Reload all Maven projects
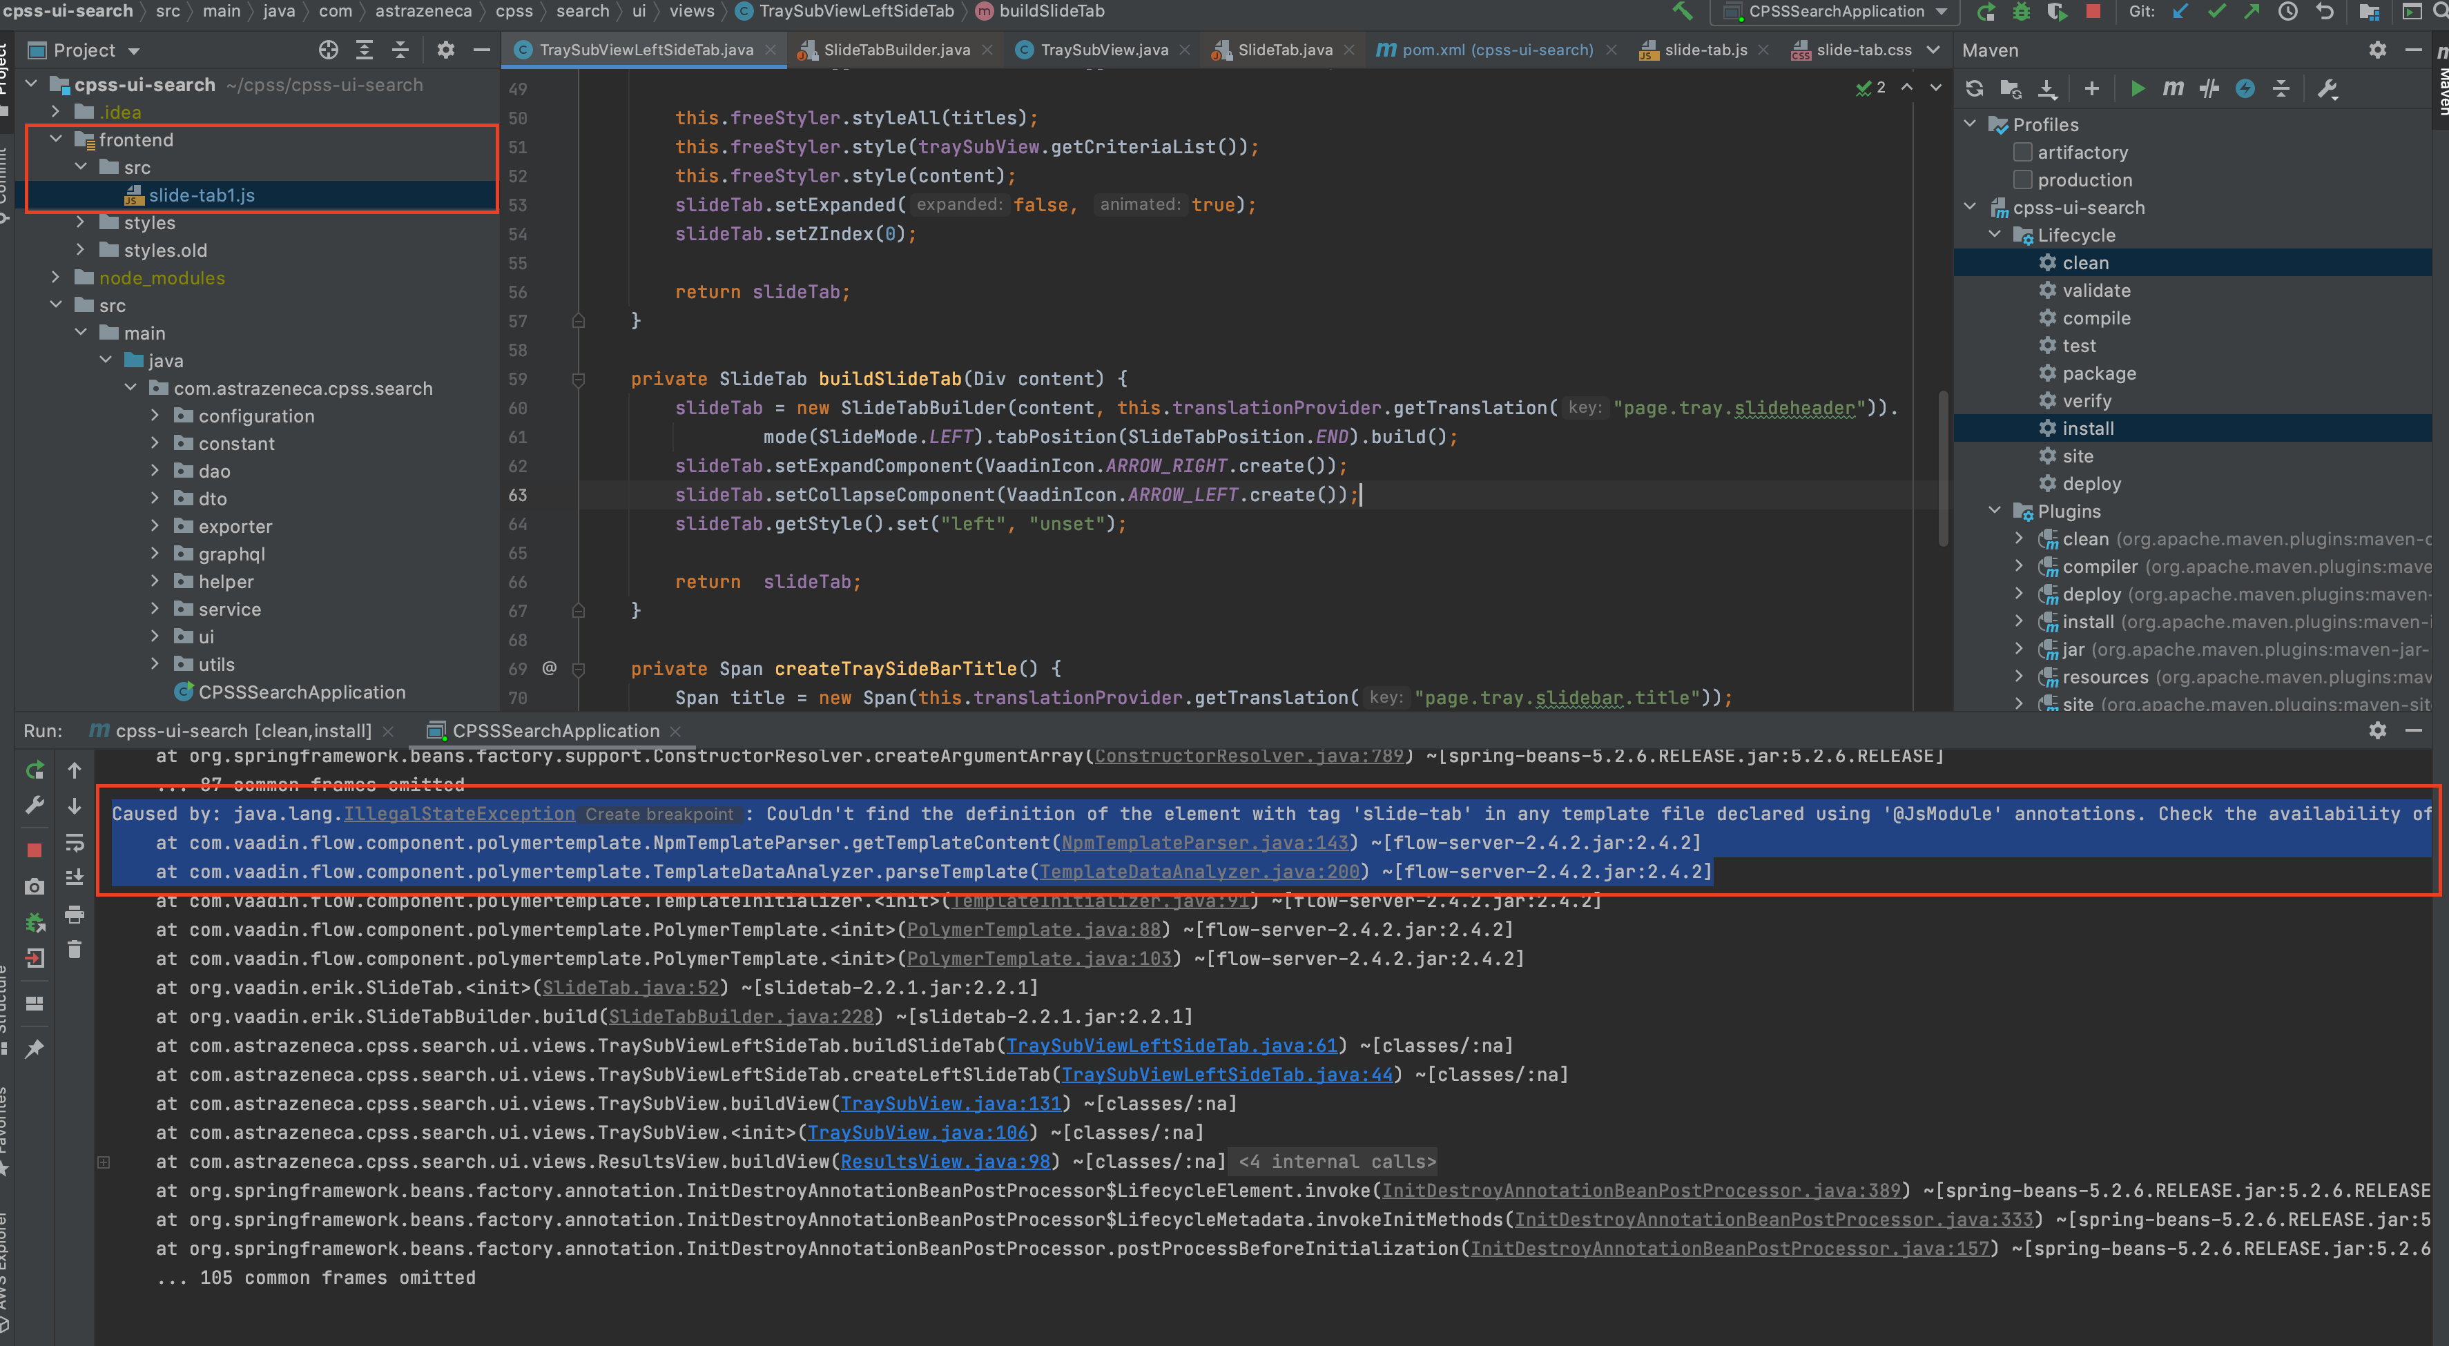This screenshot has width=2449, height=1346. pyautogui.click(x=1975, y=88)
